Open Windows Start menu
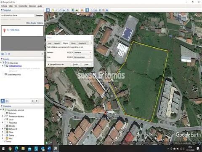The image size is (202, 152). click(3, 149)
